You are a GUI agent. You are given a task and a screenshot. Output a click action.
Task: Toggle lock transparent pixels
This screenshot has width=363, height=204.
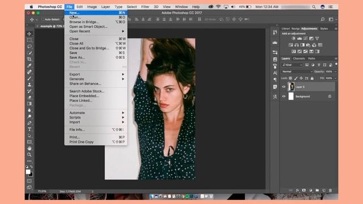pos(290,78)
